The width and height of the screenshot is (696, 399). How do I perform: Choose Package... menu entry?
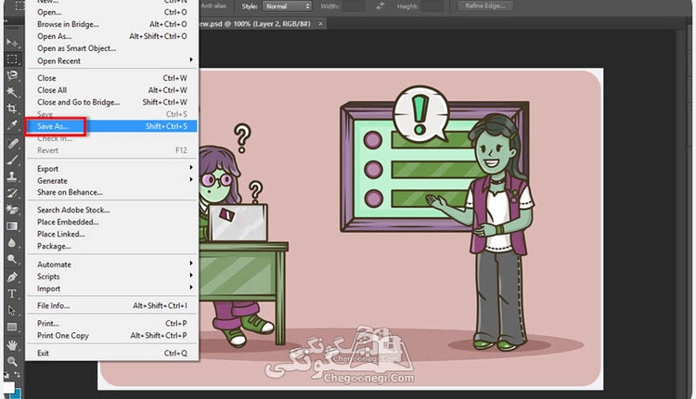pyautogui.click(x=111, y=246)
